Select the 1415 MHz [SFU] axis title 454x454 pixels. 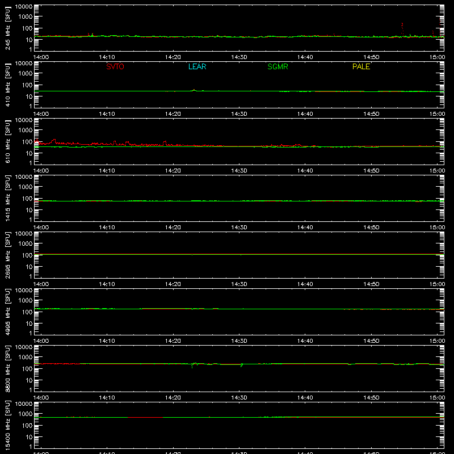tap(8, 198)
